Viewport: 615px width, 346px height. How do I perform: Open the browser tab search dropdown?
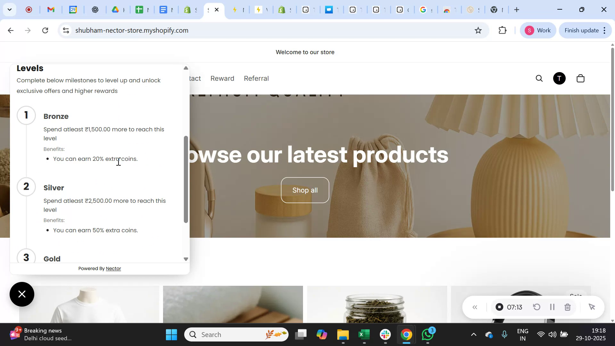click(10, 10)
